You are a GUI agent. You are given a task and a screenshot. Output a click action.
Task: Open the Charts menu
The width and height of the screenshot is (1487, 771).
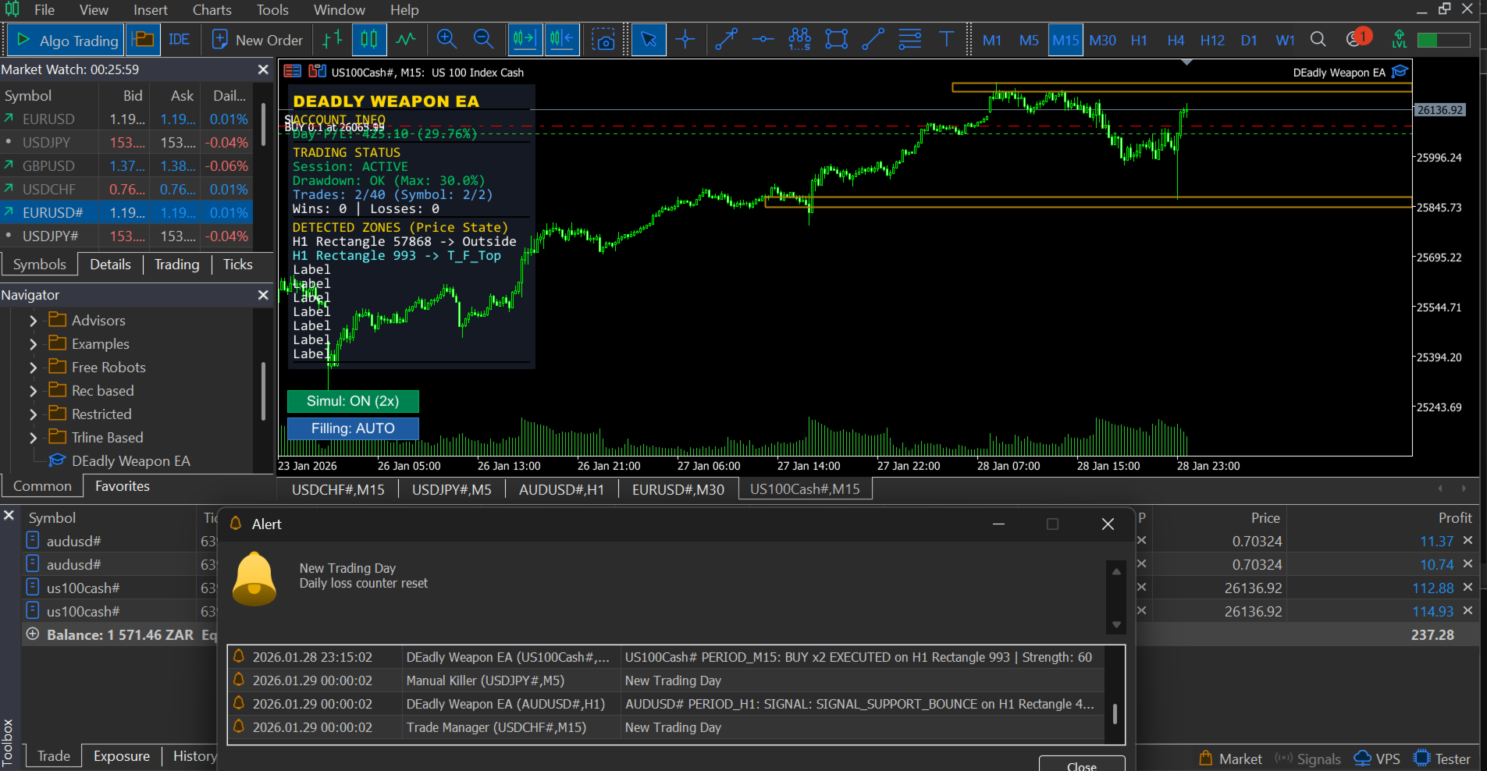[x=212, y=10]
